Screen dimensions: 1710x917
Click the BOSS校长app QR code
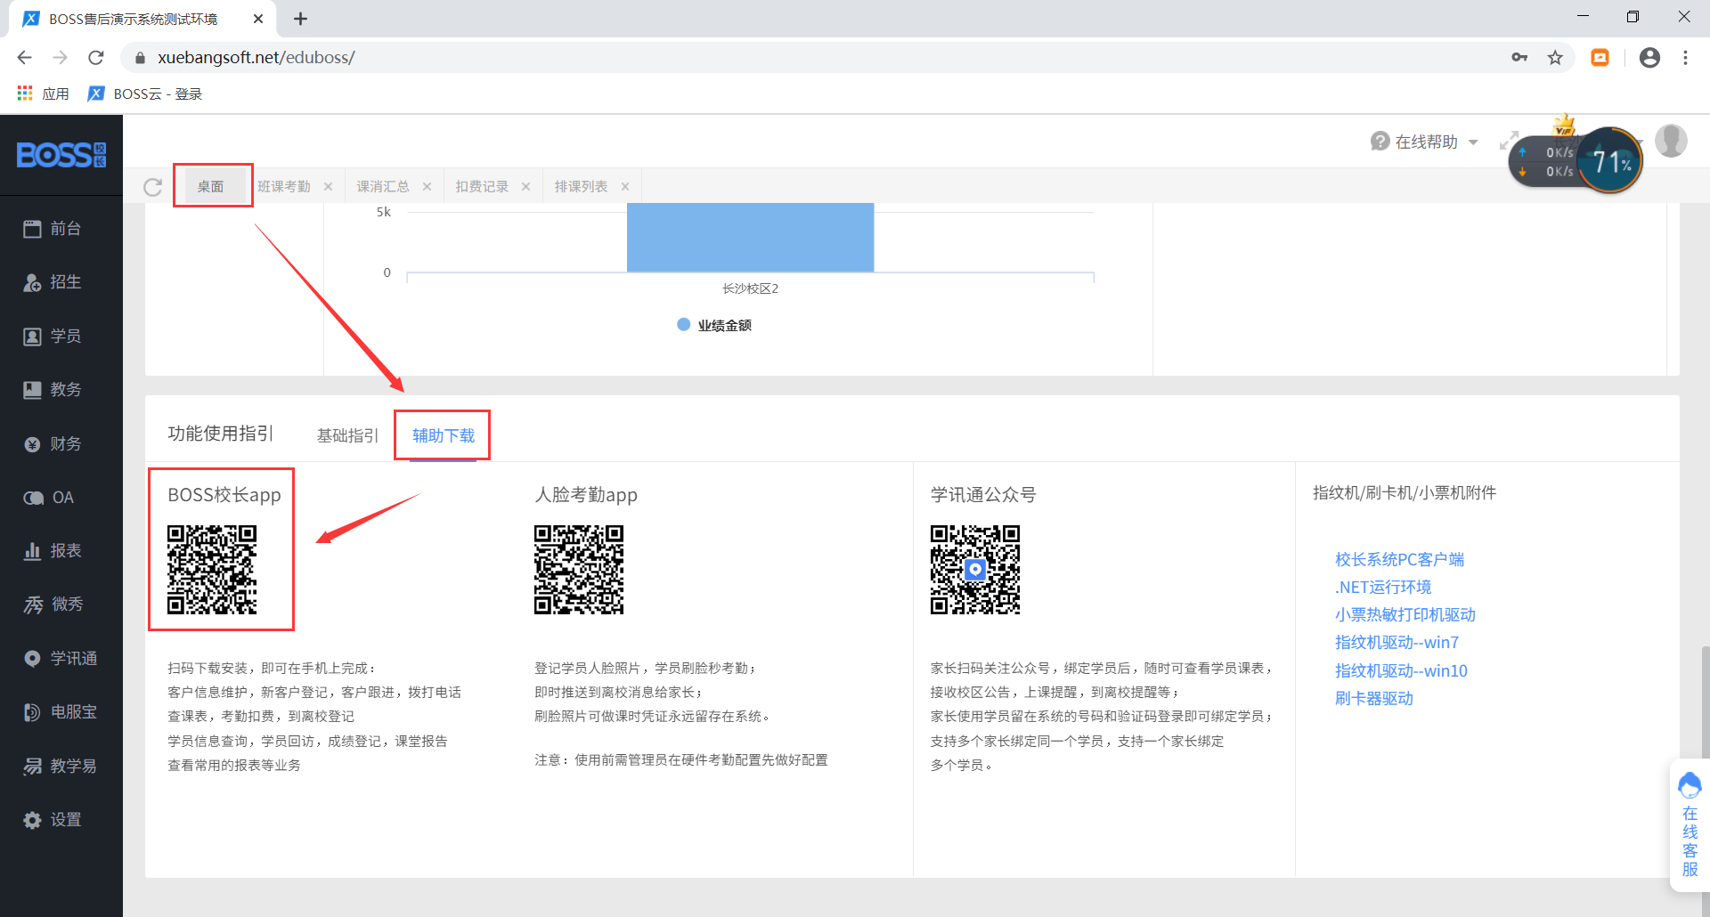[212, 570]
